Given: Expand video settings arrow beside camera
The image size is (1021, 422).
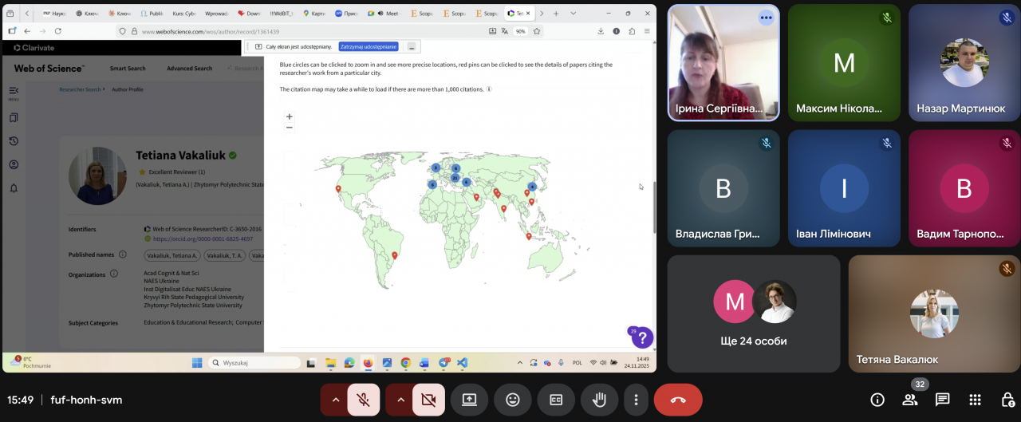Looking at the screenshot, I should (400, 400).
